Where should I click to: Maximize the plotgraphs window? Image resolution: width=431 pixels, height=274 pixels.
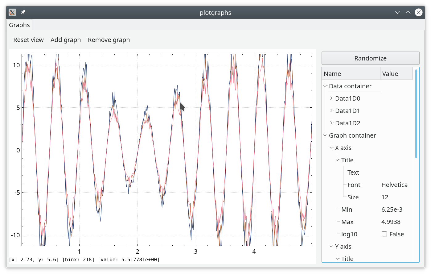pos(408,12)
